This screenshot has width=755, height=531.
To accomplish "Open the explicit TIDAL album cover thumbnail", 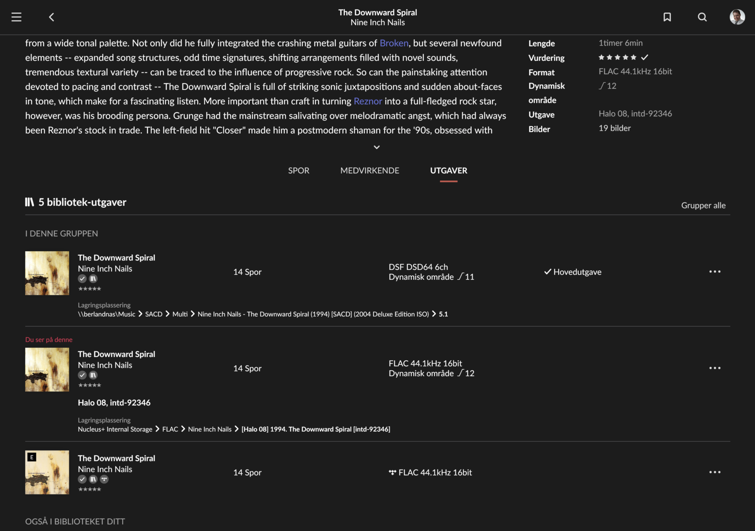I will coord(47,472).
